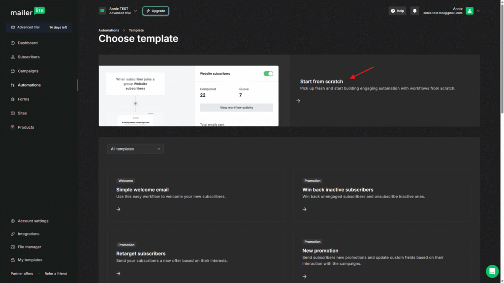
Task: Click the View workflow activity button
Action: click(236, 108)
